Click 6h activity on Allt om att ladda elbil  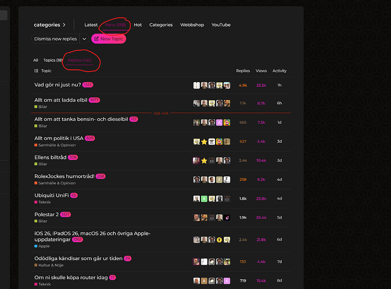(x=280, y=103)
